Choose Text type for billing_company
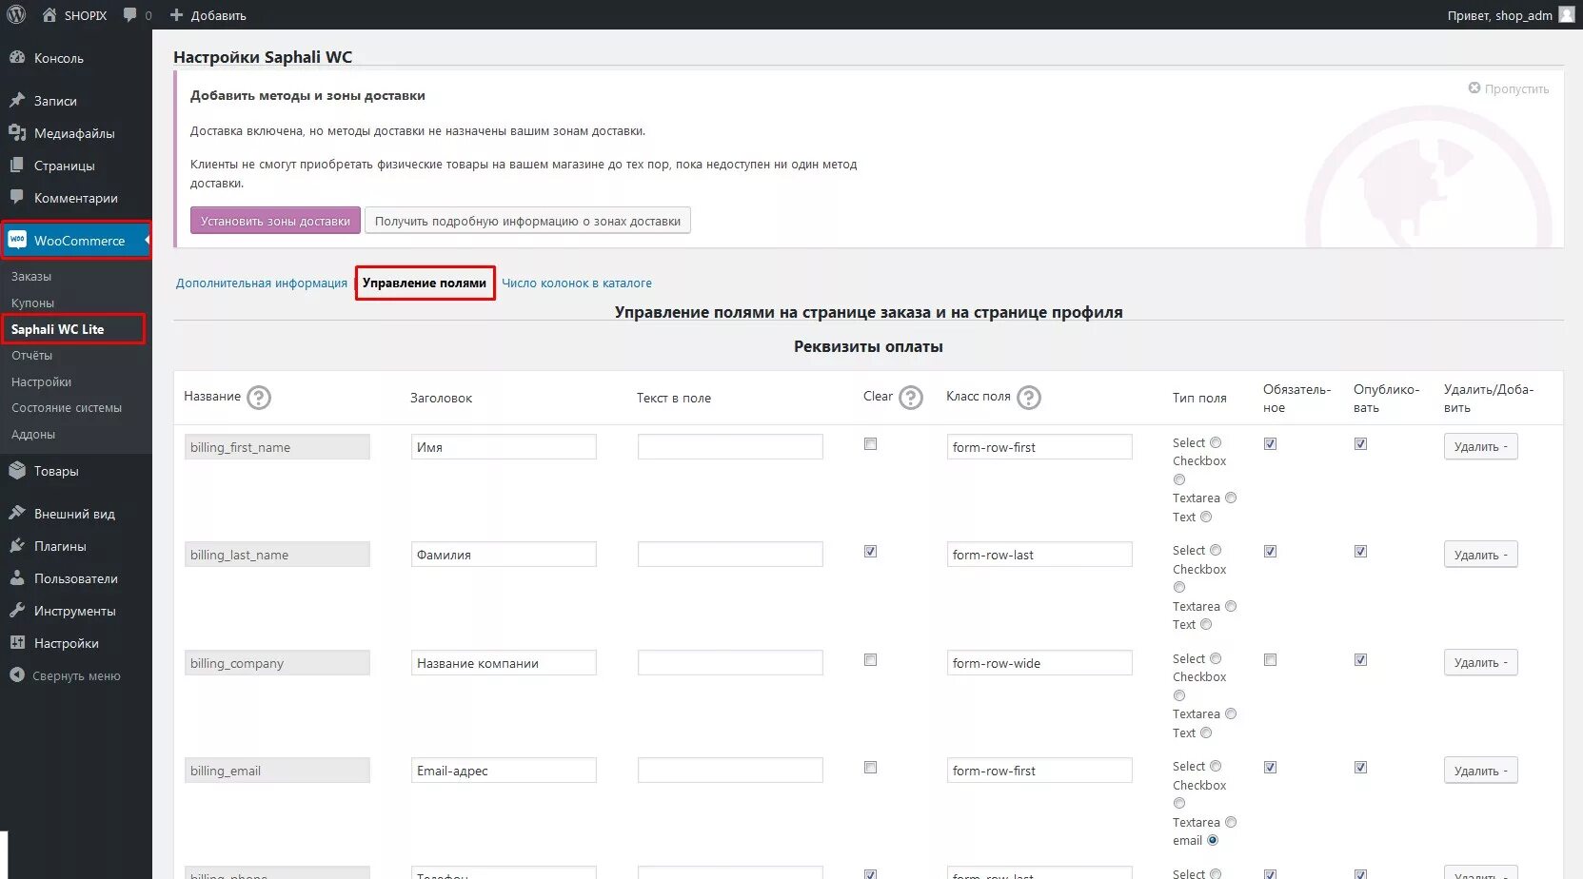Image resolution: width=1583 pixels, height=879 pixels. tap(1206, 732)
